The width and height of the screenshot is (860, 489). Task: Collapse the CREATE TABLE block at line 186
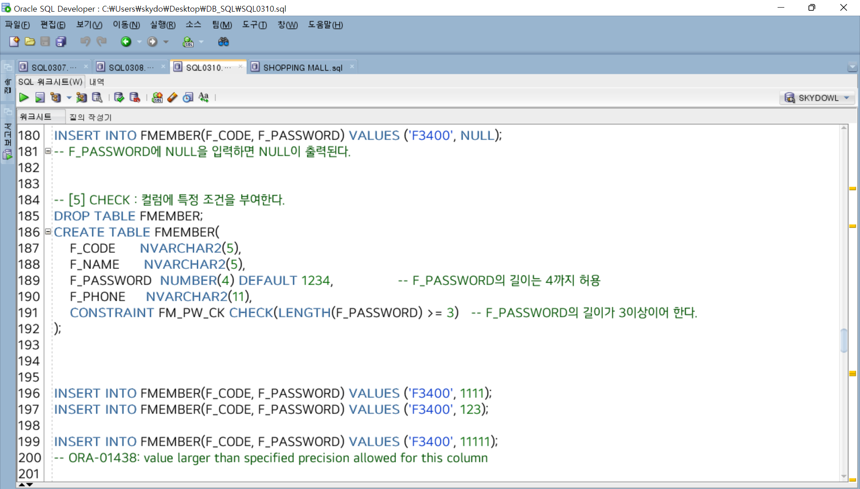coord(48,232)
